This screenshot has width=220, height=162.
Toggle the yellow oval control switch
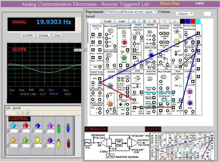click(x=58, y=144)
